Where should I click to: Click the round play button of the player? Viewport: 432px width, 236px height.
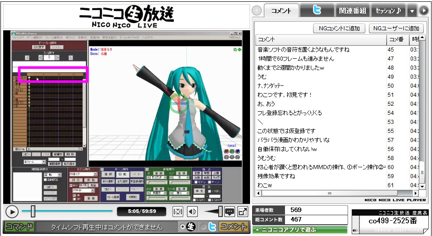click(12, 212)
